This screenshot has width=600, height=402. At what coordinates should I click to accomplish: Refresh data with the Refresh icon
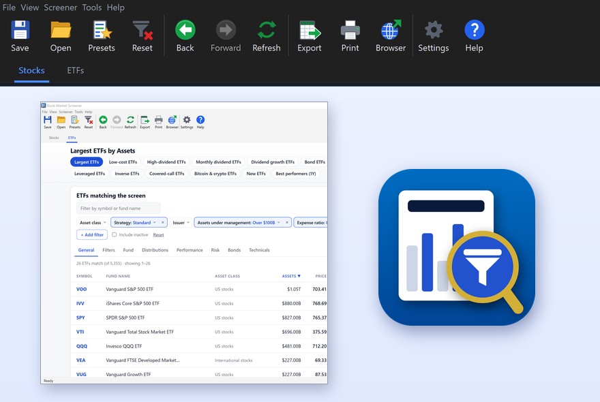click(267, 30)
